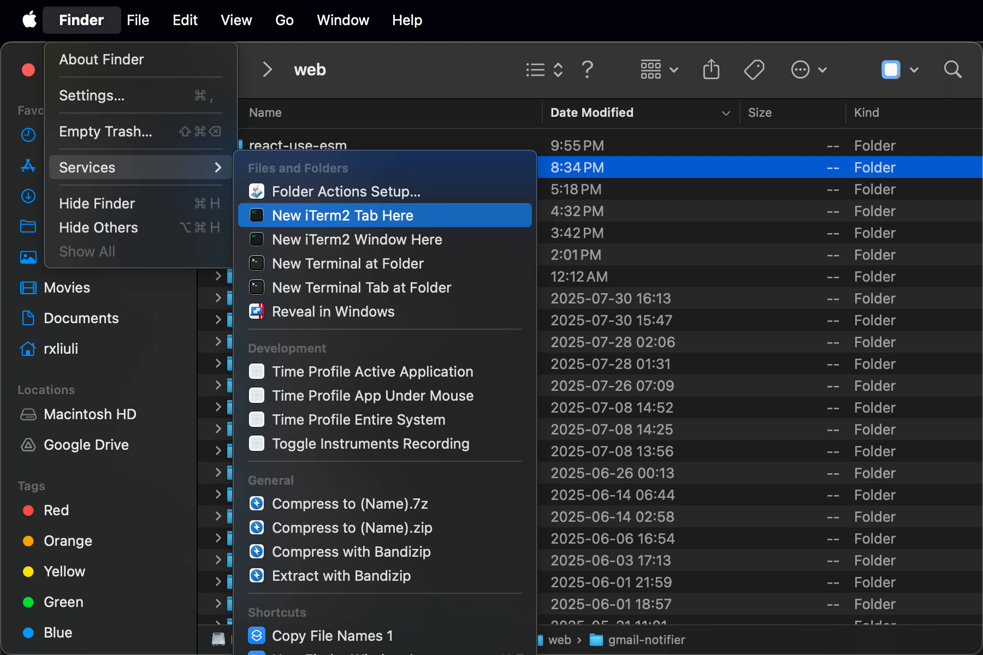Screen dimensions: 983x655
Task: Choose Hide Finder
Action: 140,204
